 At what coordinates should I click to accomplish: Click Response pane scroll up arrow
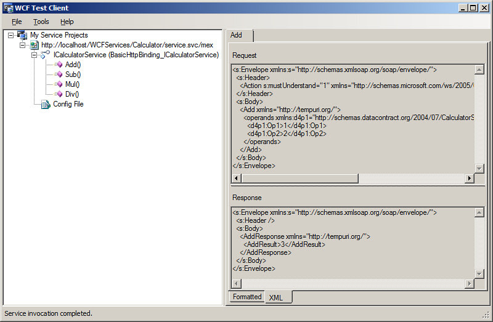click(x=479, y=212)
